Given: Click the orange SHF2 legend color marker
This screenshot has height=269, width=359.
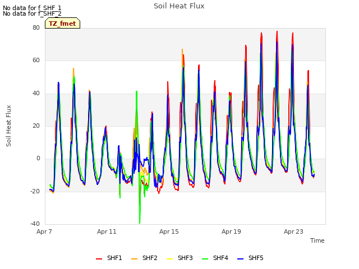Looking at the screenshot, I should [x=135, y=259].
